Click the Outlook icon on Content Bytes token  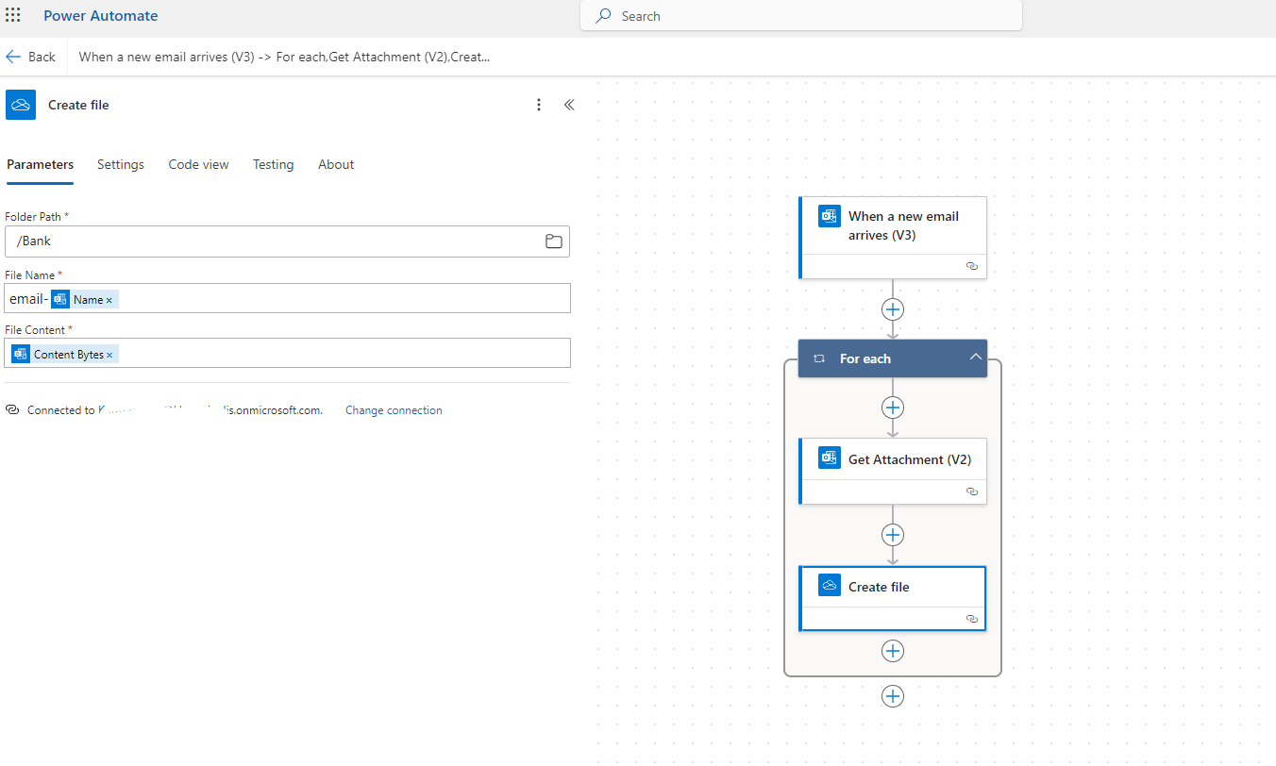point(21,354)
